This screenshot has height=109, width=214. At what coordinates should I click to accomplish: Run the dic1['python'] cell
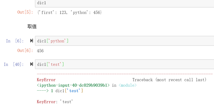pos(32,41)
